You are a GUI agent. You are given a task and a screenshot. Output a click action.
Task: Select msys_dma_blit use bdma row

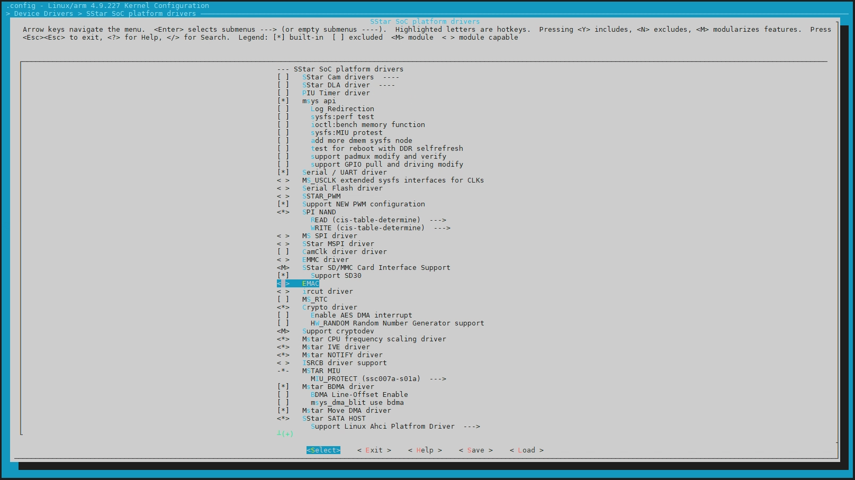tap(340, 403)
